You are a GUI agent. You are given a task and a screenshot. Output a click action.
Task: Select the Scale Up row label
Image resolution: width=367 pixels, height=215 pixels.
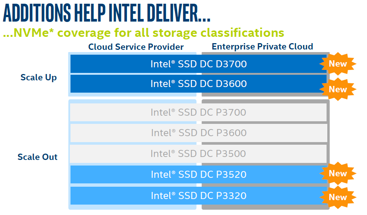(x=39, y=78)
